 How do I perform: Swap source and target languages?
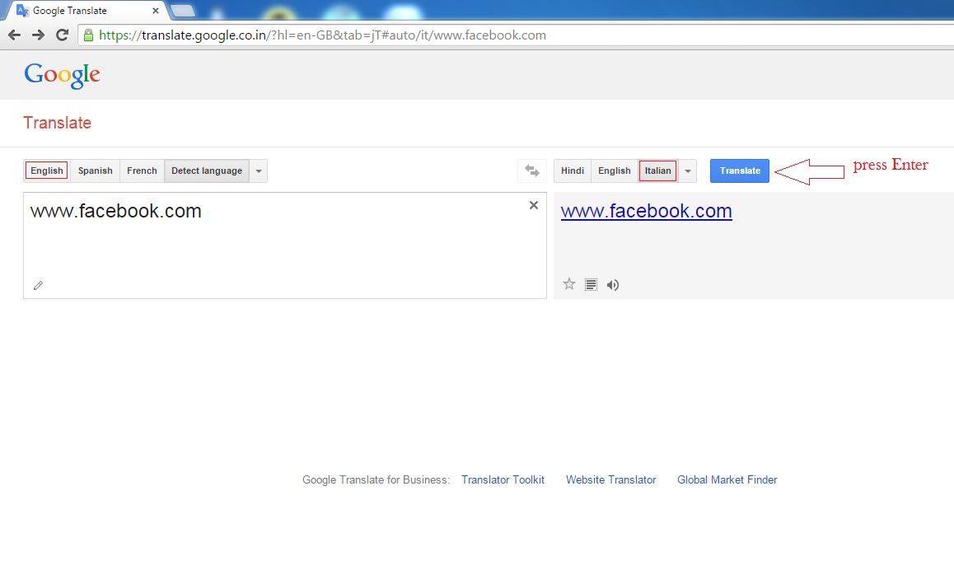point(532,171)
